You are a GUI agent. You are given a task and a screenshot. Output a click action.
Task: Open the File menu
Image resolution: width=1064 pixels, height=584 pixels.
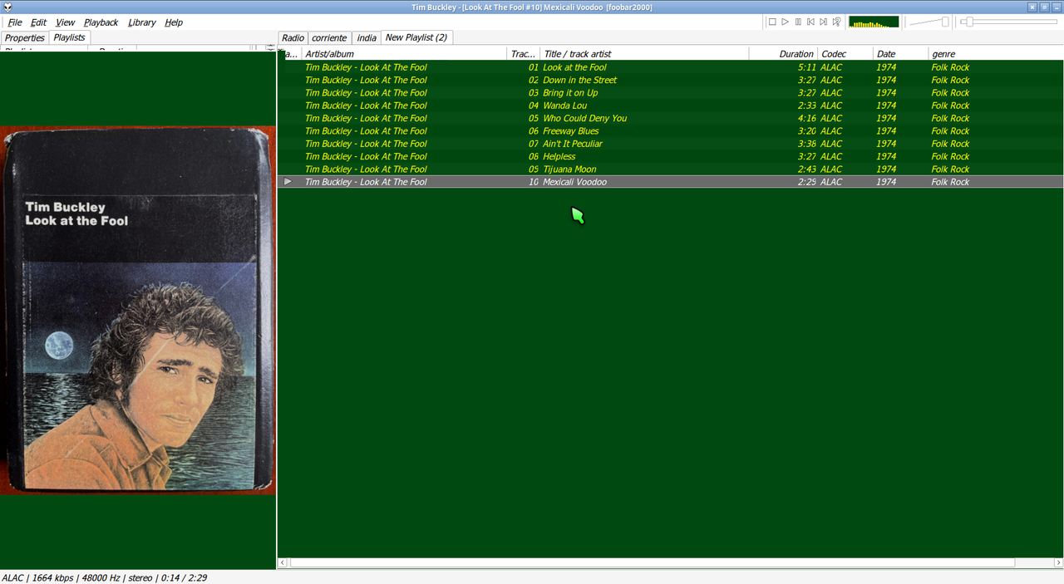click(x=15, y=22)
